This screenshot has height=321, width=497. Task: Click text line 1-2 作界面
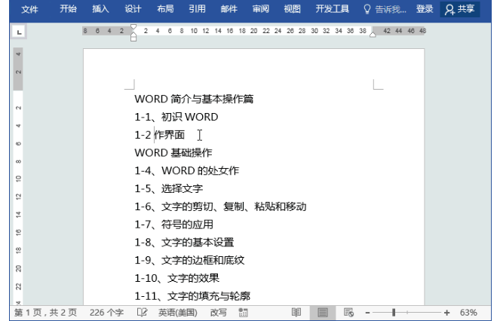pyautogui.click(x=159, y=135)
